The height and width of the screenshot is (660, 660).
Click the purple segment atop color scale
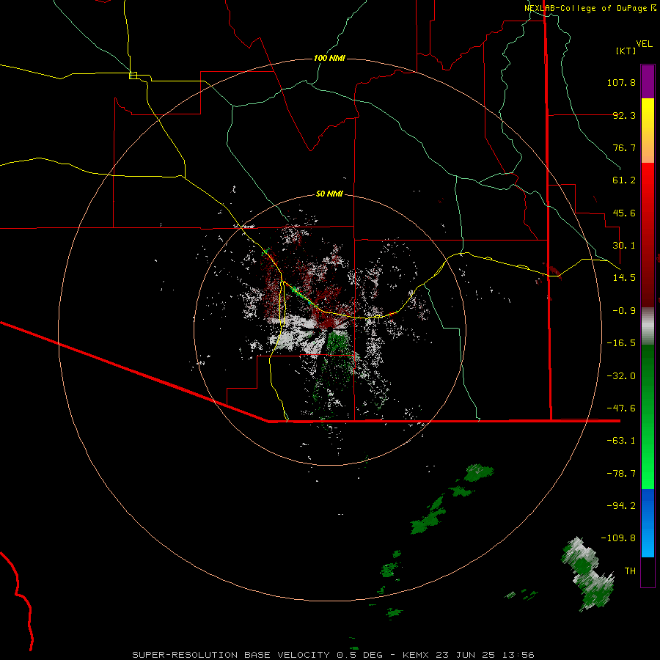pos(648,81)
